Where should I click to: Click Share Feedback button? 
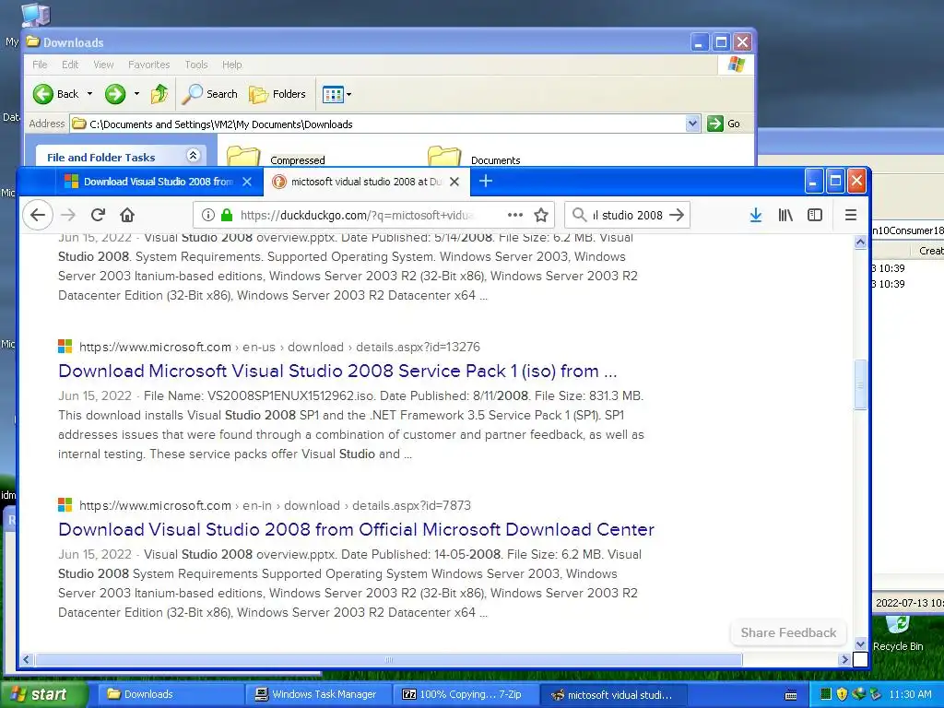788,632
